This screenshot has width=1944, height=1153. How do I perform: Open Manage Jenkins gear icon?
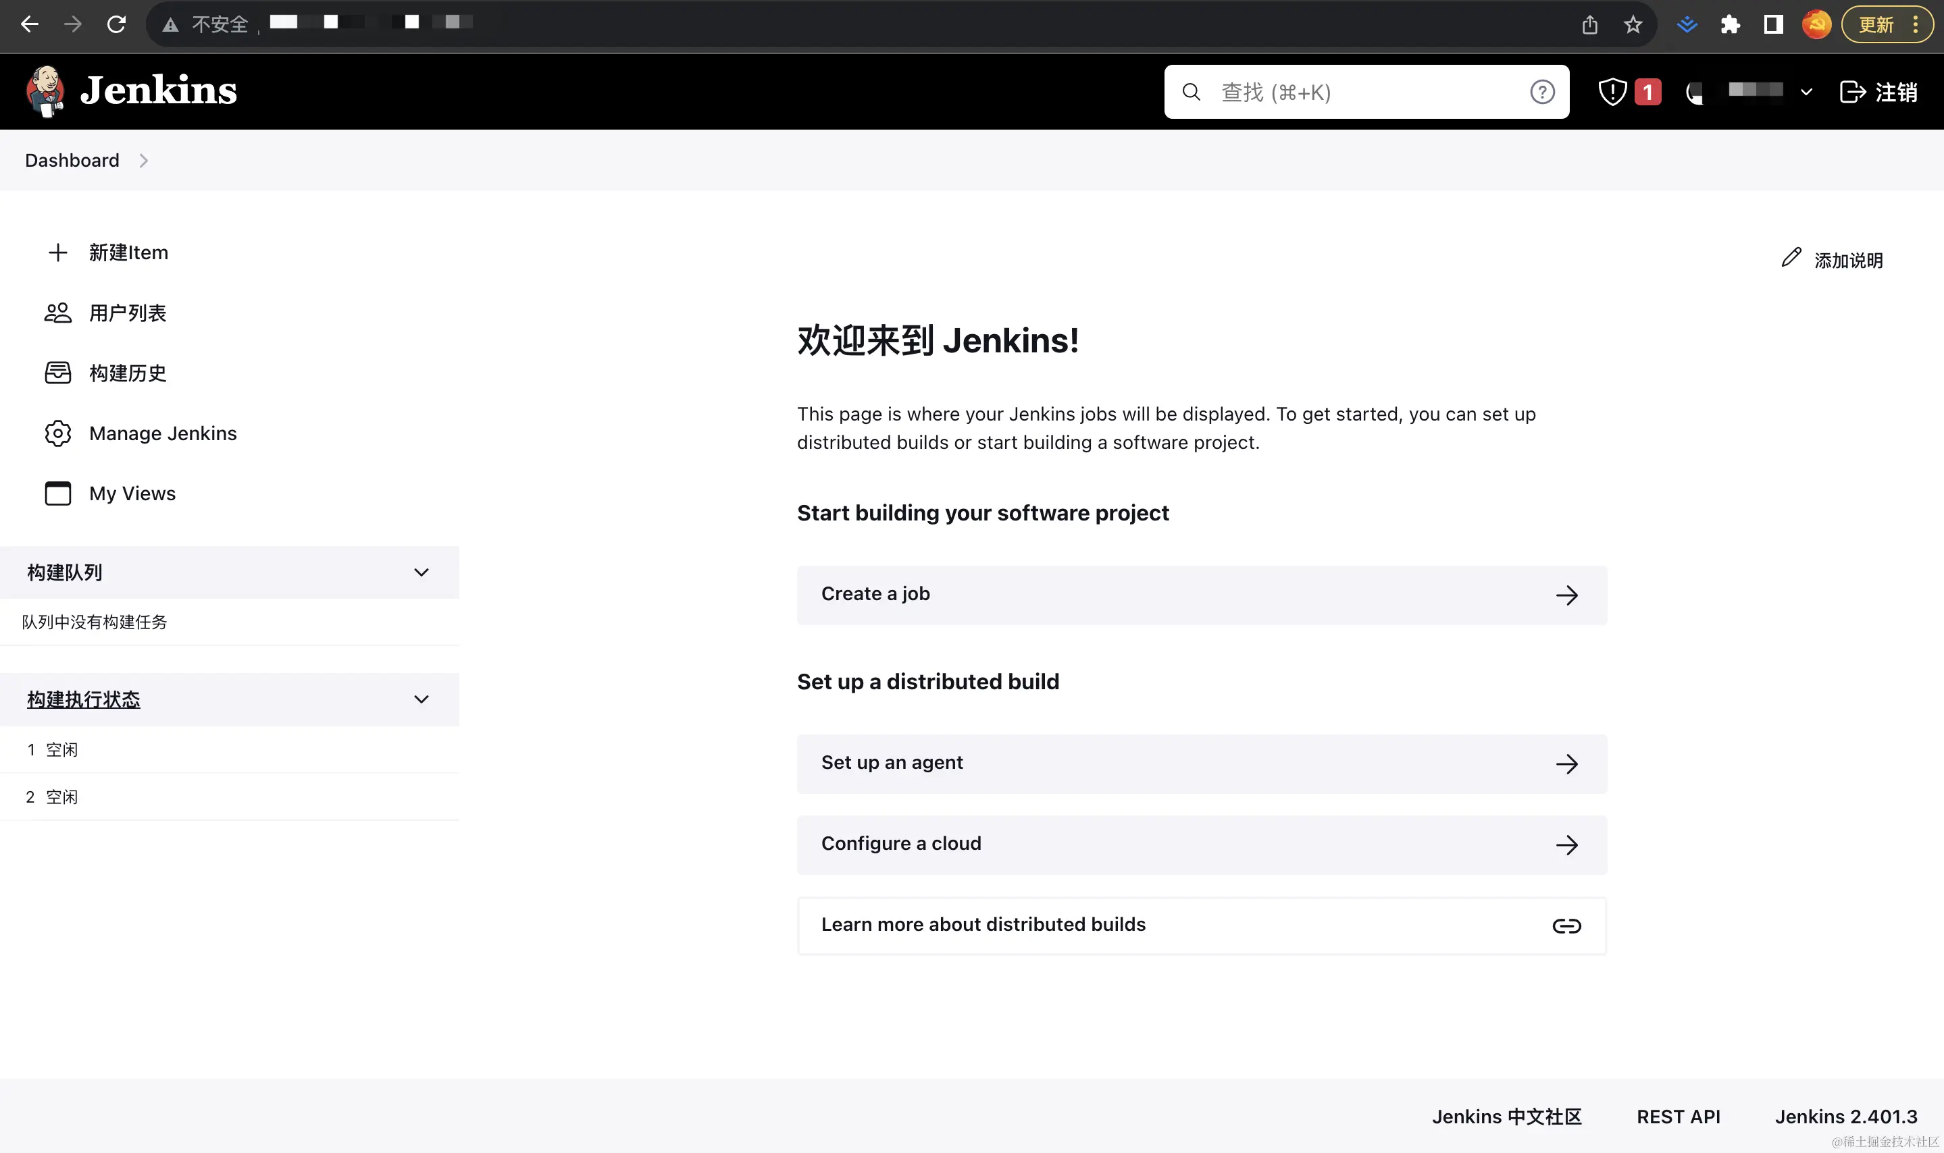pyautogui.click(x=57, y=433)
